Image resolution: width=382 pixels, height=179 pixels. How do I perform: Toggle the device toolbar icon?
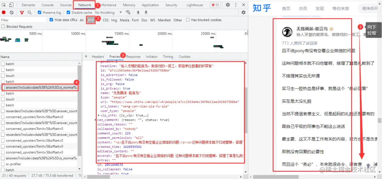[x=12, y=5]
